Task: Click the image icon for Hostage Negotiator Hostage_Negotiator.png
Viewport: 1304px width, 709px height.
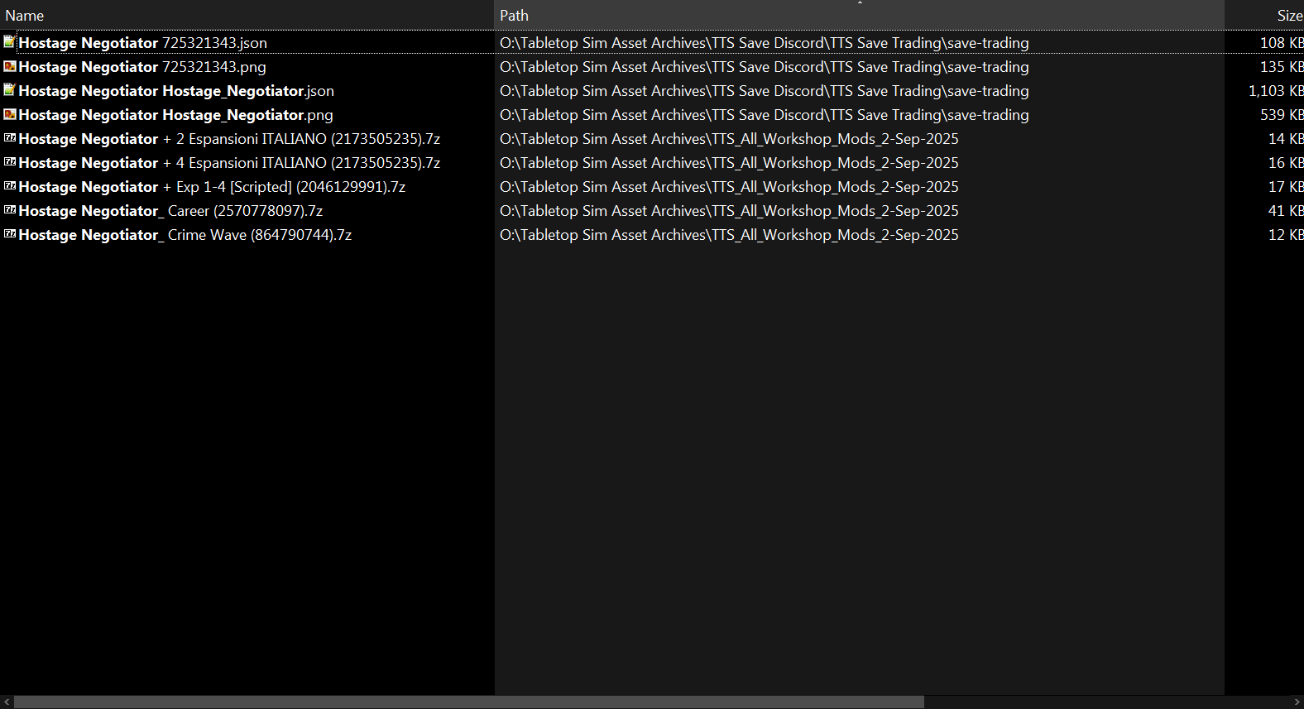Action: (9, 113)
